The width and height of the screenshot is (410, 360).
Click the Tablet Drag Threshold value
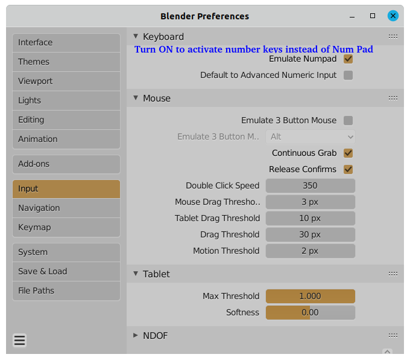311,218
